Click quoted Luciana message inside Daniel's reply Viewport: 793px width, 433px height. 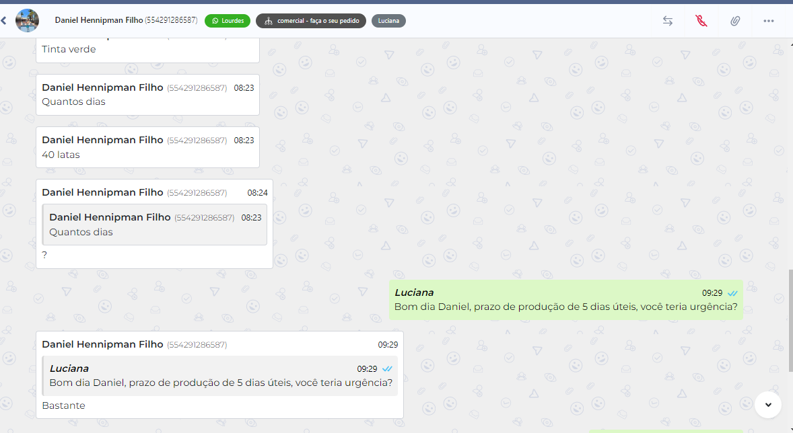(220, 375)
